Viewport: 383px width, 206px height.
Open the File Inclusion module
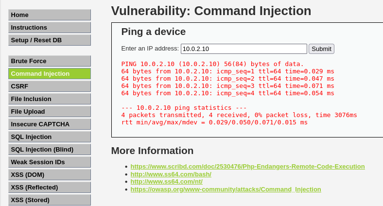(x=49, y=99)
